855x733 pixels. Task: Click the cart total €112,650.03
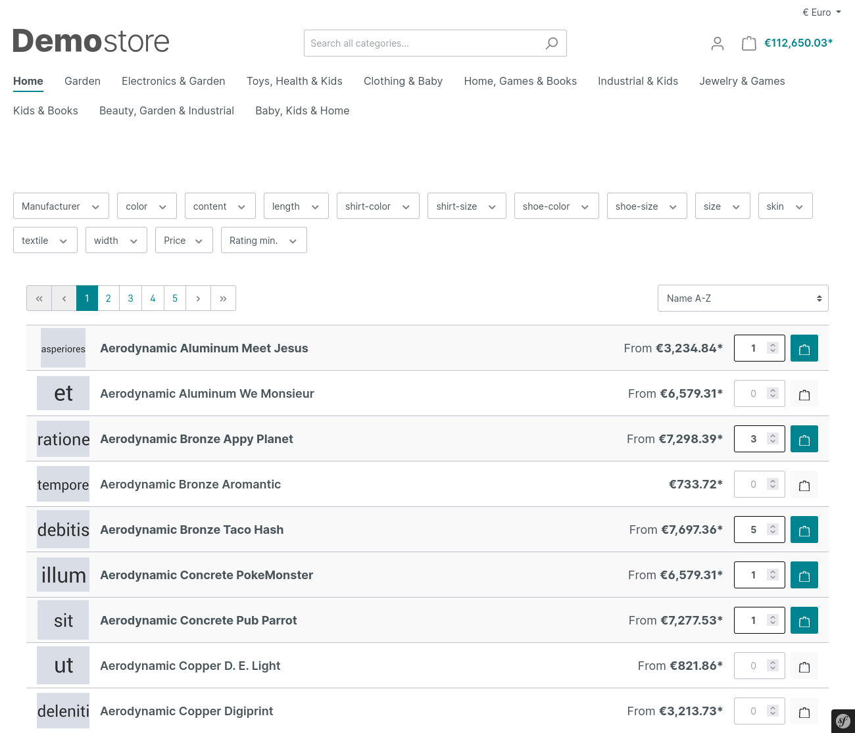click(798, 43)
